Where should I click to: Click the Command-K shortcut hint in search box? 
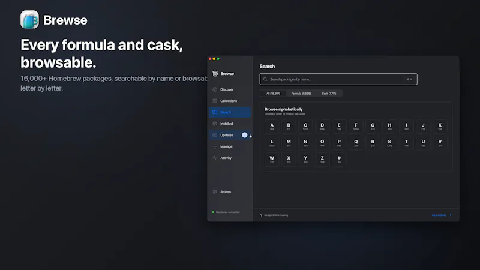click(409, 79)
